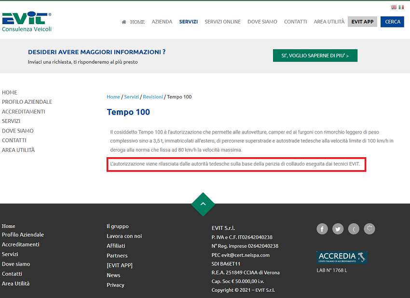This screenshot has height=298, width=410.
Task: Open the [EVIT APP] footer link
Action: 120,265
